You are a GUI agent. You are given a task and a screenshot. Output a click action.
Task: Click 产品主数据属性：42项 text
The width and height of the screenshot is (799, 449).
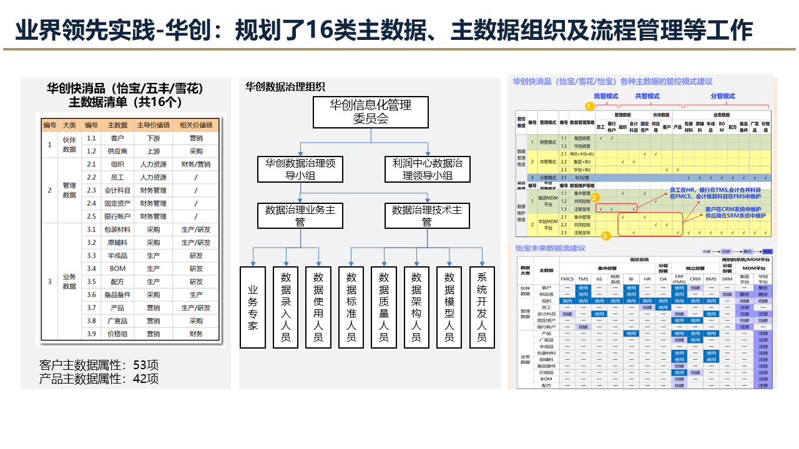coord(99,379)
